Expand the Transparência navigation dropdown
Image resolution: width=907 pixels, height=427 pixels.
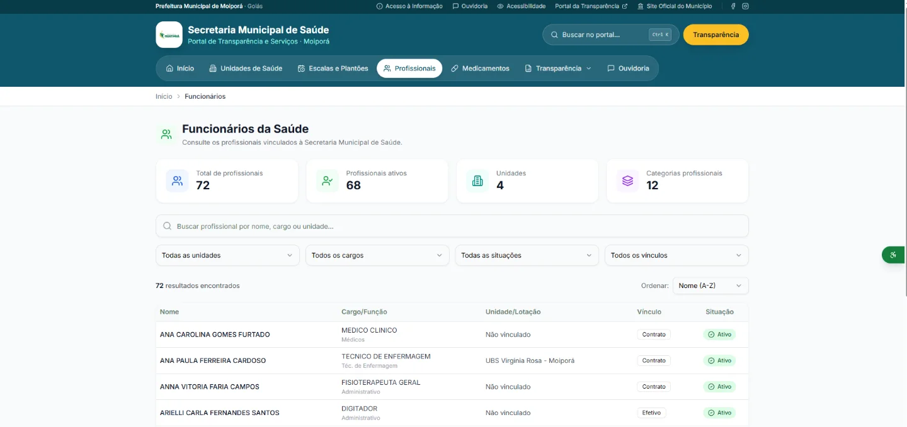[x=558, y=69]
